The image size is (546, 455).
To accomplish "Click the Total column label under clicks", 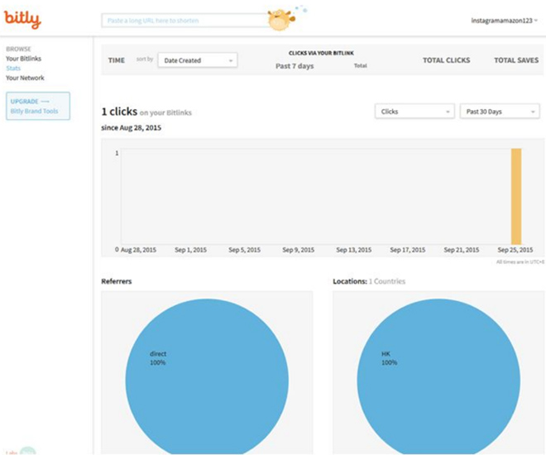I will [361, 65].
